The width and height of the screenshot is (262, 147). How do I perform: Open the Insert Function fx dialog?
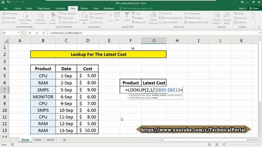(44, 33)
